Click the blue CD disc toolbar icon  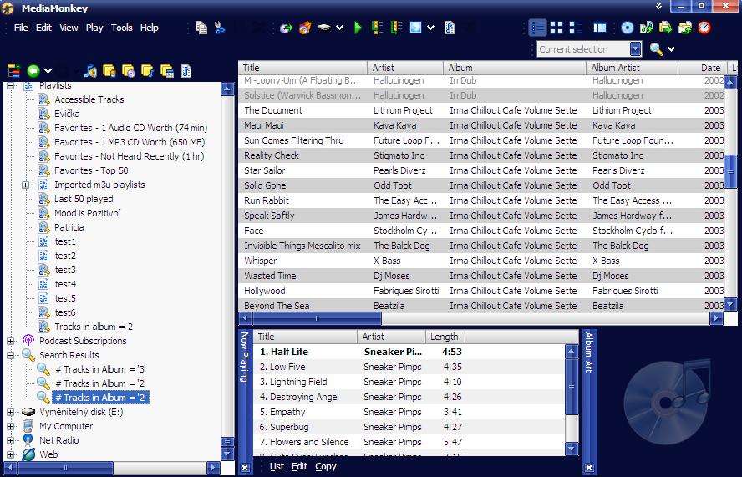(628, 28)
